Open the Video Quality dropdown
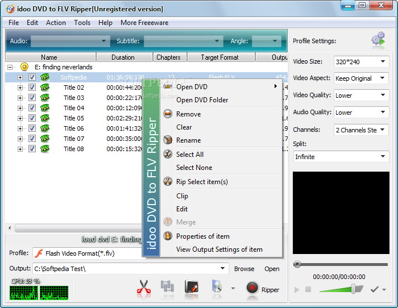The image size is (398, 308). pyautogui.click(x=361, y=95)
